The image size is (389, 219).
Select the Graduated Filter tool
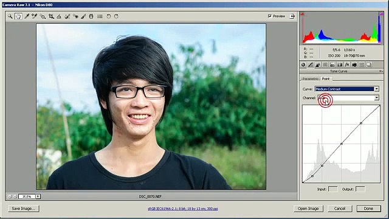point(91,16)
